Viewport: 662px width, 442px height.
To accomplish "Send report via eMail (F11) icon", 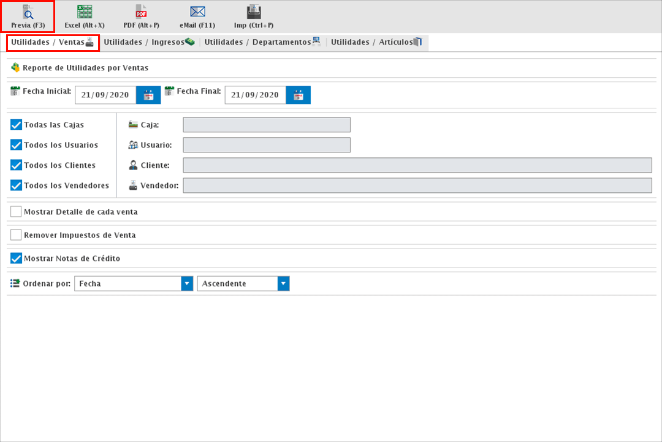I will click(x=197, y=12).
